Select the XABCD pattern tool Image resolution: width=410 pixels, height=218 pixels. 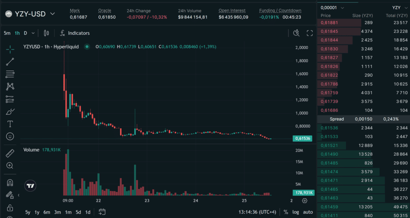pos(10,87)
